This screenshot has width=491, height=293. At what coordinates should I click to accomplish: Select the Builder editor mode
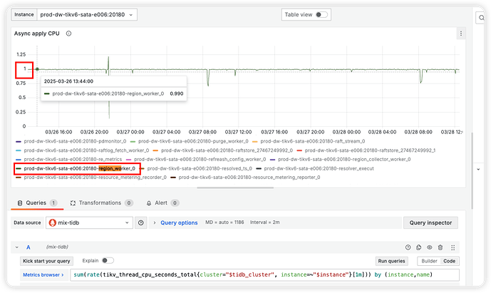pyautogui.click(x=428, y=261)
